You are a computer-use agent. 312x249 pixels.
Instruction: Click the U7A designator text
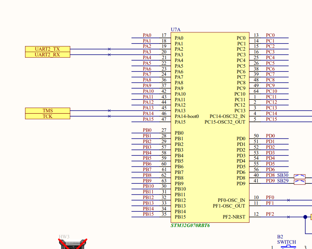[x=176, y=29]
